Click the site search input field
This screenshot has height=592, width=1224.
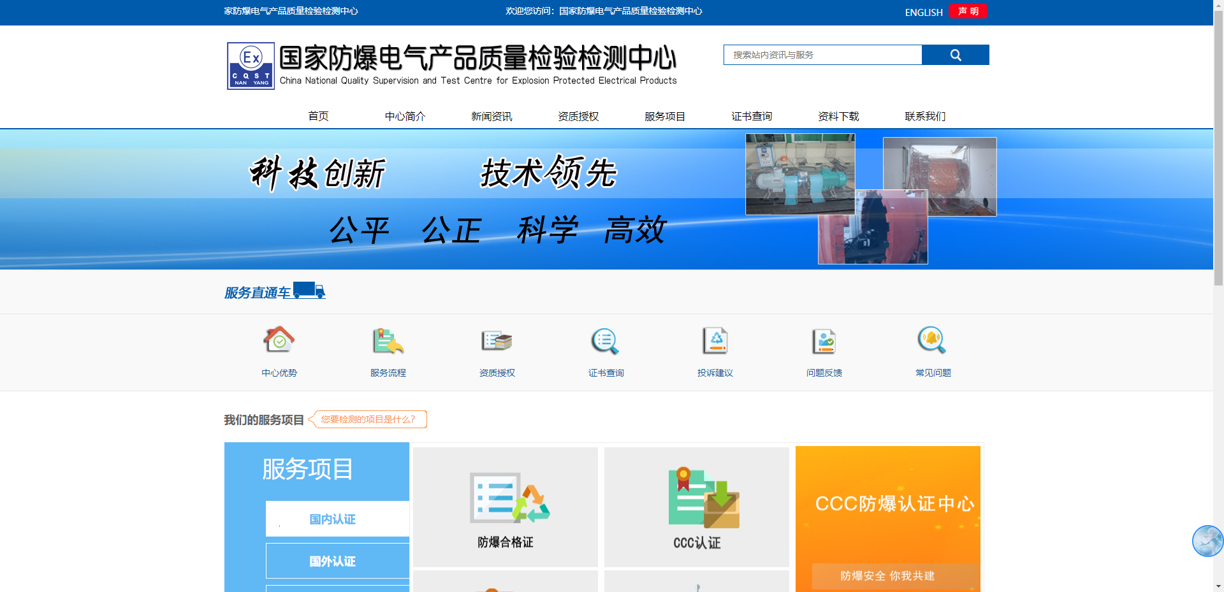[x=822, y=55]
